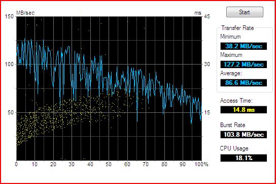Click the Transfer Rate group label
Screen dimensions: 276x184
click(x=237, y=28)
